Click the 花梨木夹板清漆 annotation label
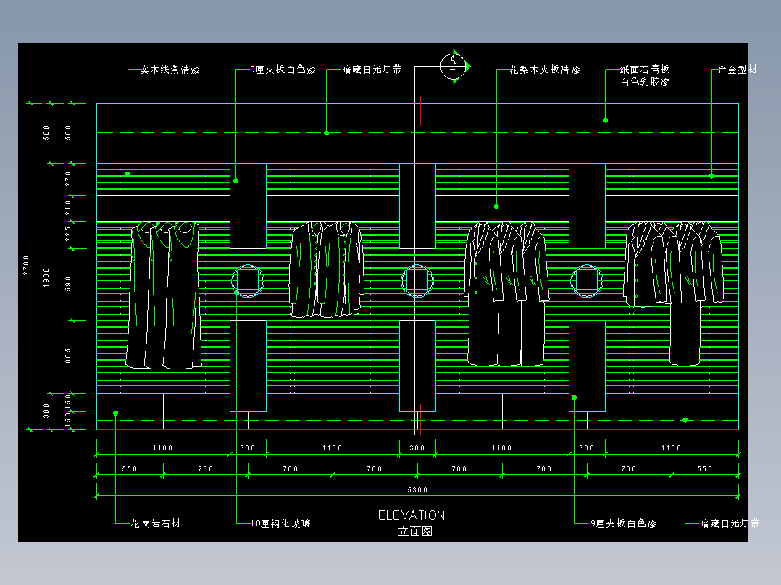 click(x=545, y=70)
